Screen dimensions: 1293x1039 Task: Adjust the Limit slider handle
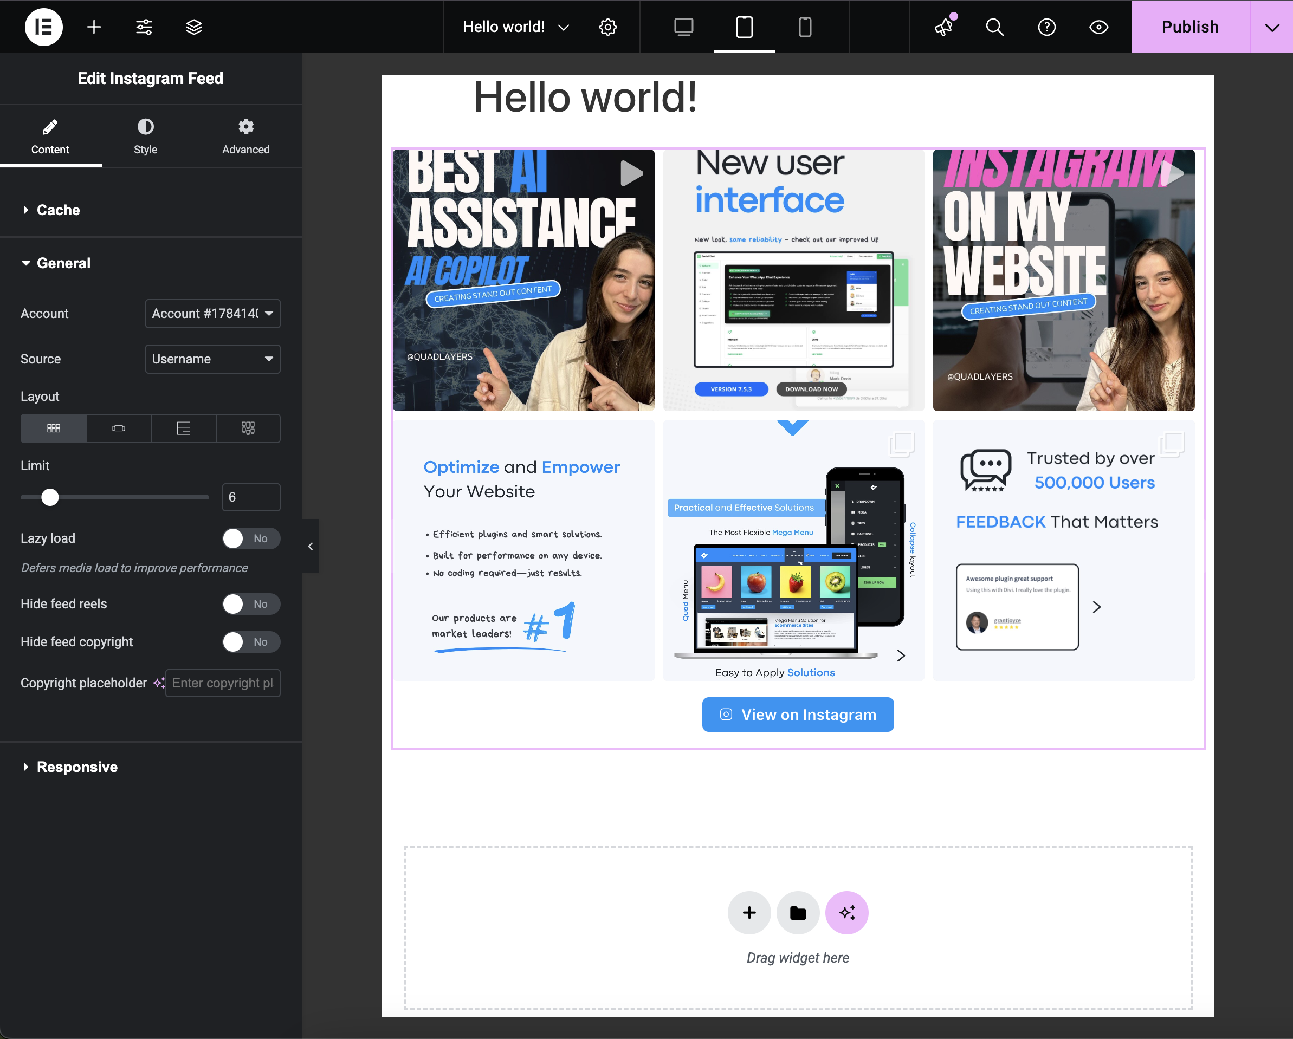(x=50, y=497)
